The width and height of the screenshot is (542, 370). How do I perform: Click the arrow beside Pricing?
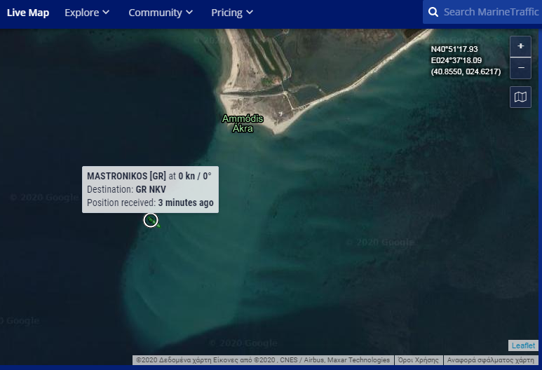tap(250, 13)
